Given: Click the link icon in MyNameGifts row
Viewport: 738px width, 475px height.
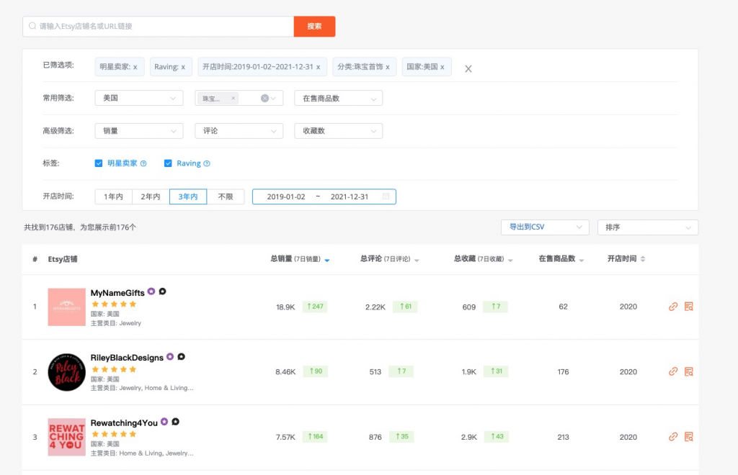Looking at the screenshot, I should click(x=673, y=307).
